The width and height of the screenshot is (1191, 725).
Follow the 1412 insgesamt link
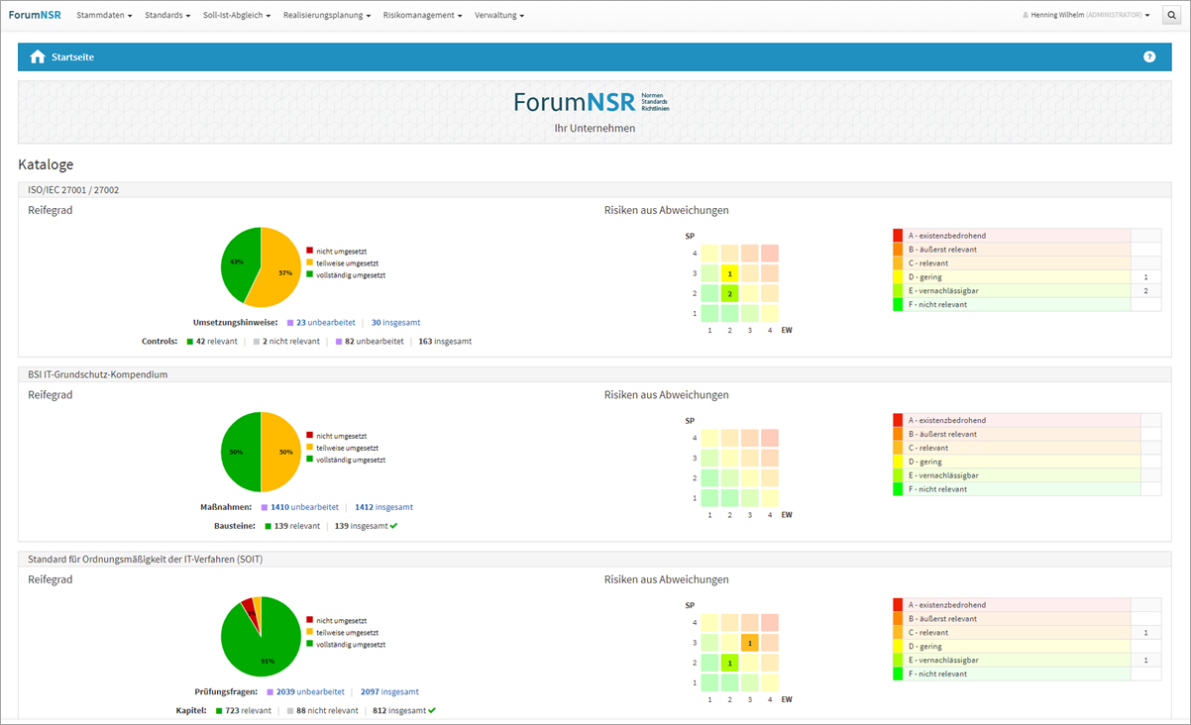tap(383, 507)
